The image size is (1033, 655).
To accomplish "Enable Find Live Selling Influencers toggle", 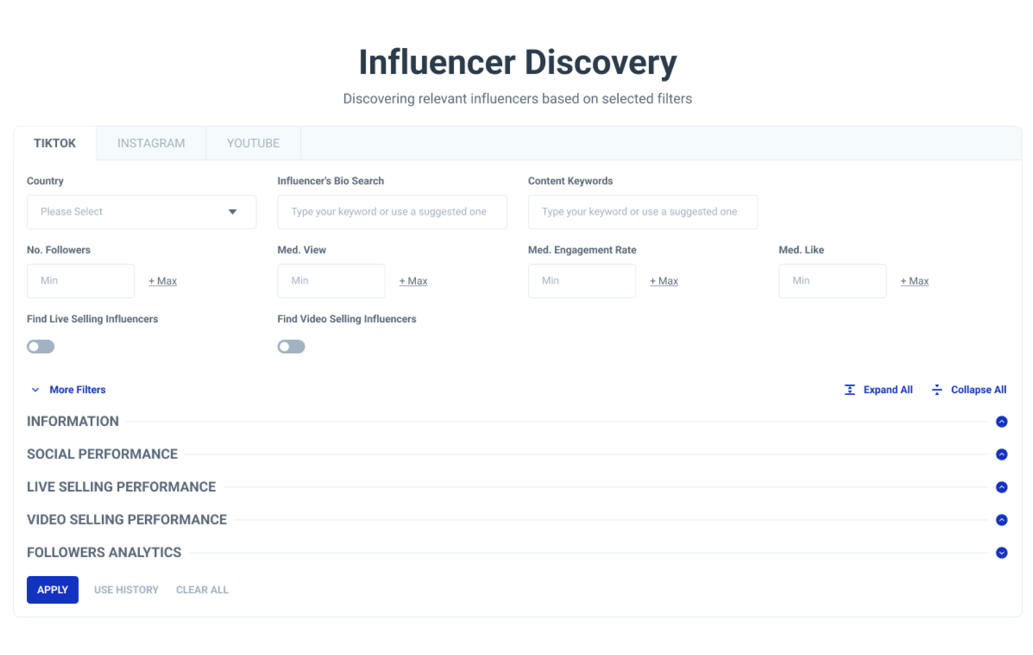I will coord(41,347).
